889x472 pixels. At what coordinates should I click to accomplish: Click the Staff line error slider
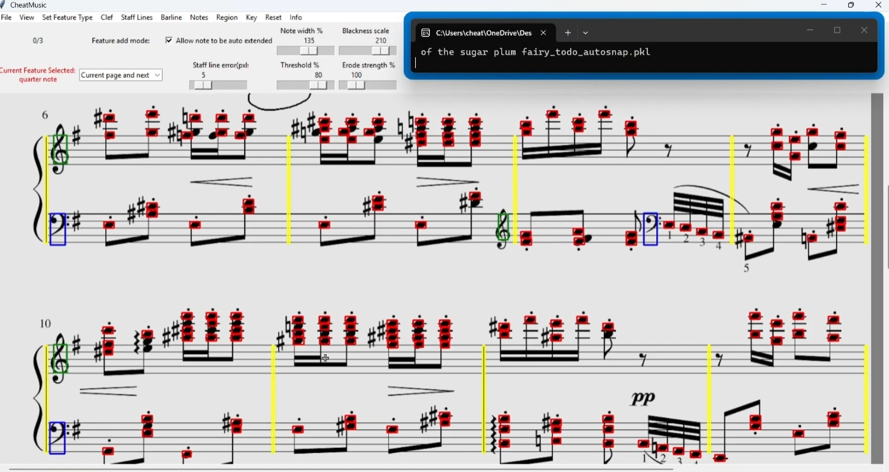coord(219,85)
